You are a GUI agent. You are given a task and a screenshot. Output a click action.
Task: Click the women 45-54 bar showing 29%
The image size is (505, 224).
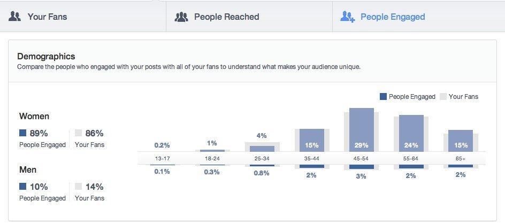[361, 130]
